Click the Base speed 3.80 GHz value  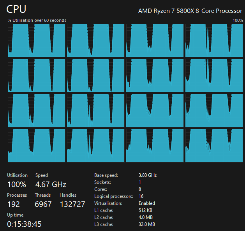tap(148, 175)
